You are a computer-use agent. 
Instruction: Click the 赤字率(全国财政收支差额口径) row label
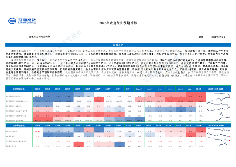(x=19, y=141)
